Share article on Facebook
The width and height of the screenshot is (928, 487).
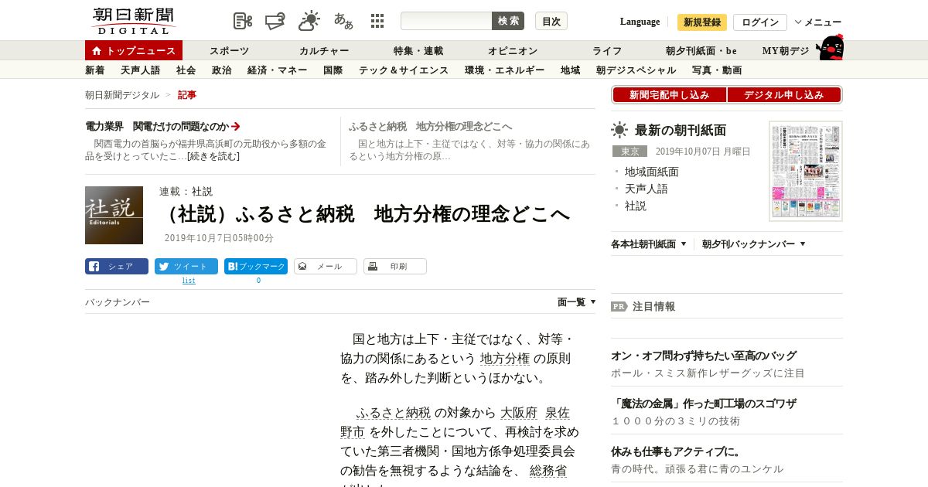(117, 267)
